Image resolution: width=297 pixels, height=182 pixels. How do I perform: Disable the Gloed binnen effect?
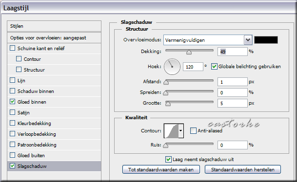13,102
